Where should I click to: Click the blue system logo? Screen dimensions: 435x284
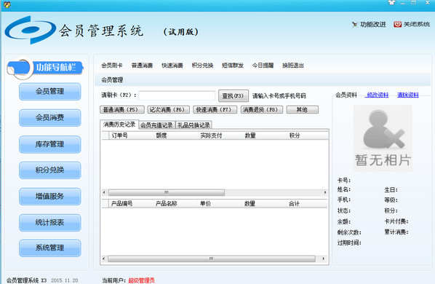click(x=30, y=30)
